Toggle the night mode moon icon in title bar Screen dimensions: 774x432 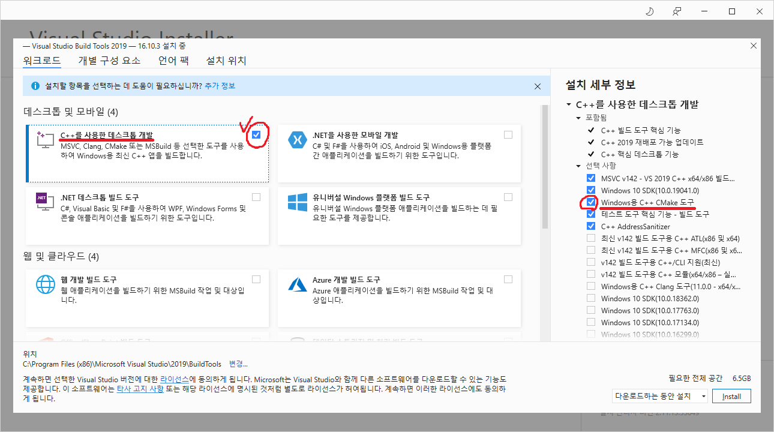[649, 11]
